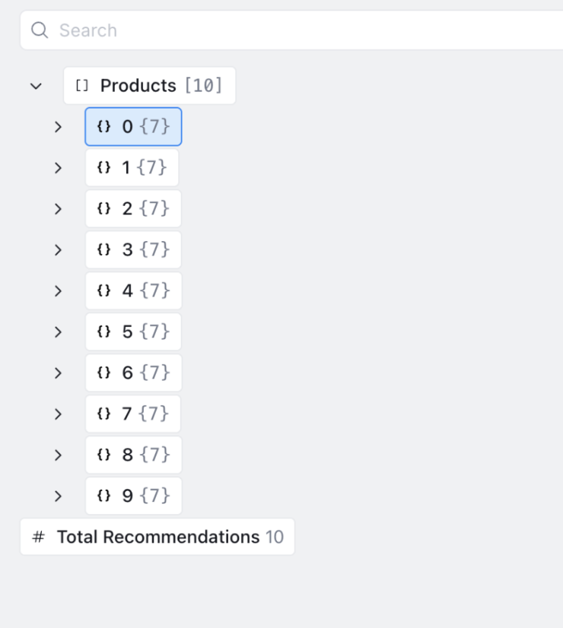
Task: Select the Products [10] node
Action: click(149, 86)
